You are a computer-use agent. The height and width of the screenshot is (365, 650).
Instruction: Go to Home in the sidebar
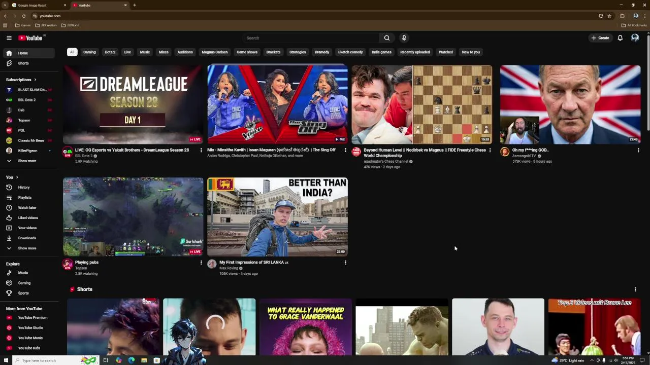tap(29, 53)
